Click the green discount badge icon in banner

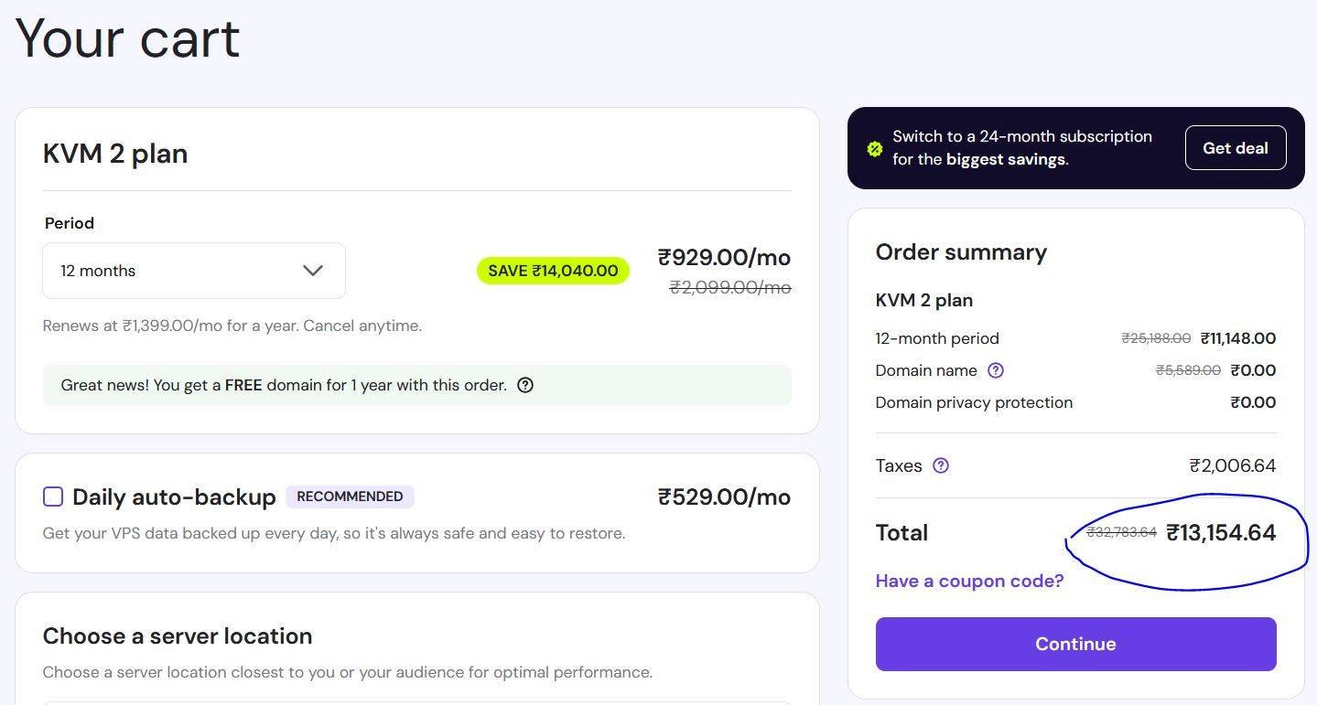875,148
